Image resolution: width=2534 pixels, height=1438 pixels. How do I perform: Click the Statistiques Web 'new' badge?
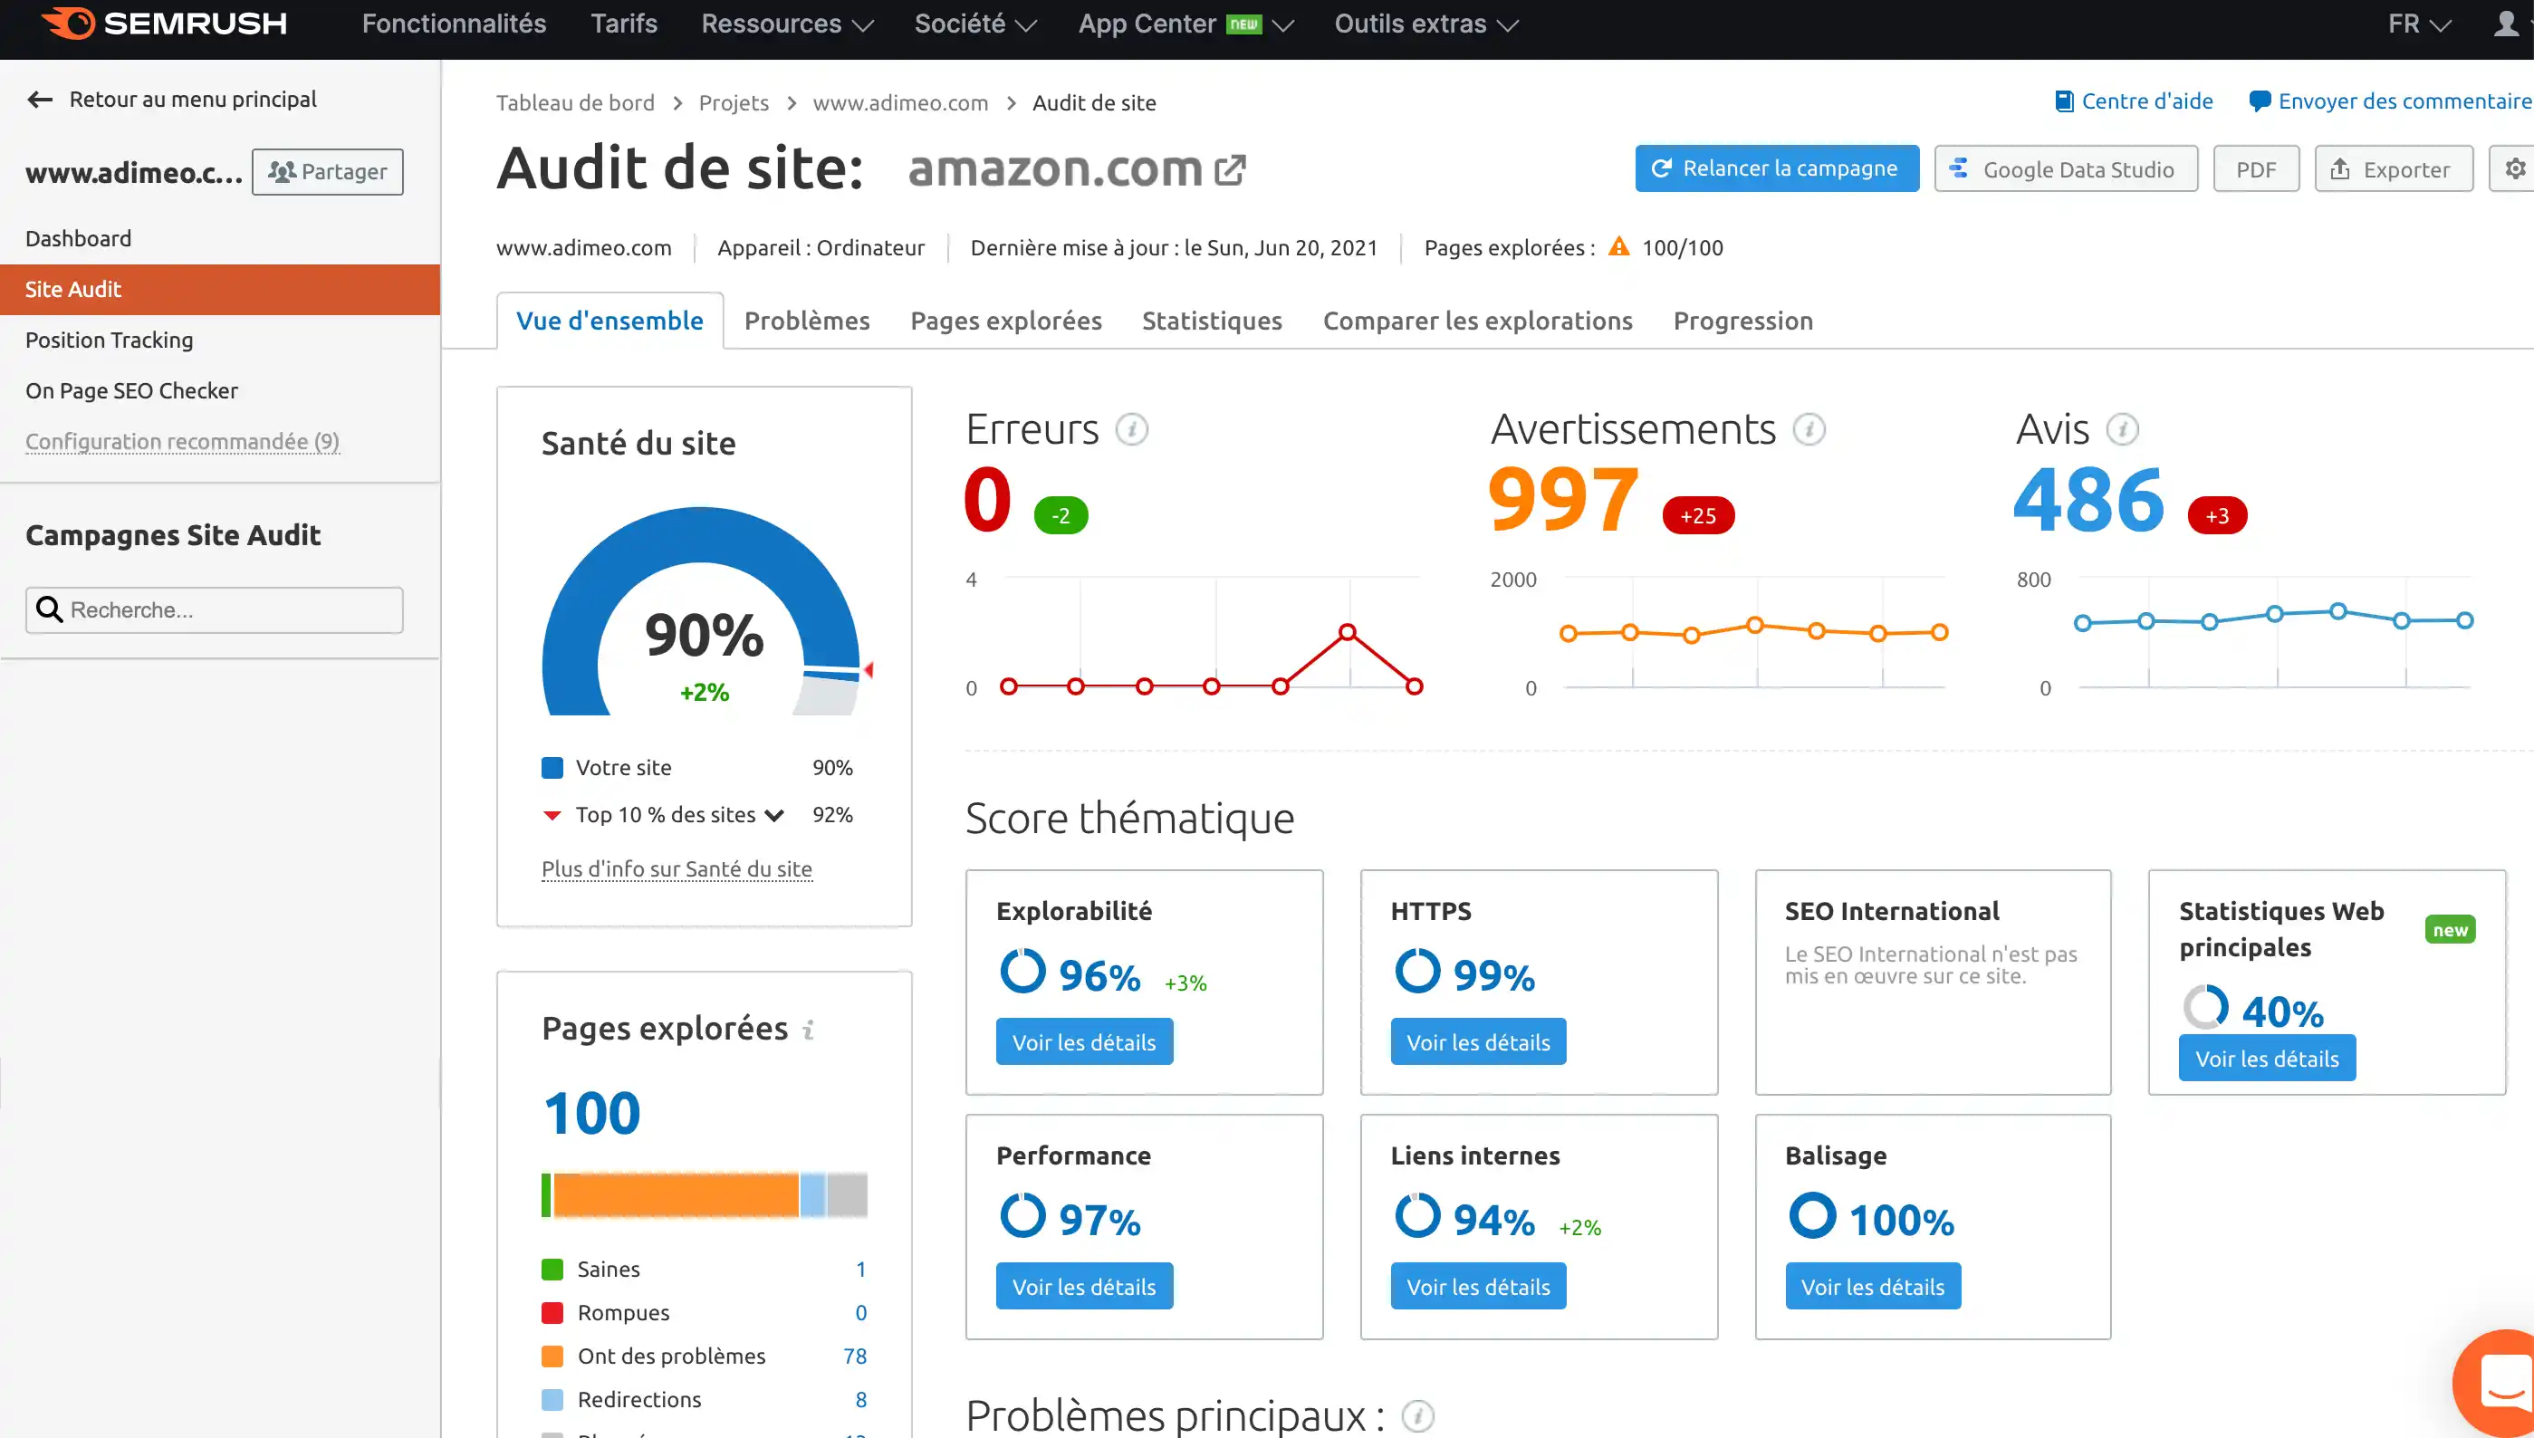2450,930
